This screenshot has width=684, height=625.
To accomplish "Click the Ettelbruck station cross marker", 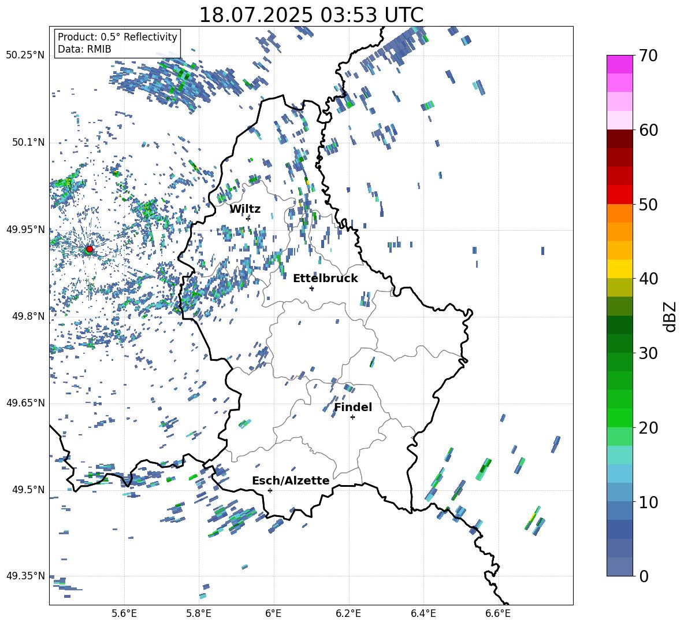I will (311, 289).
